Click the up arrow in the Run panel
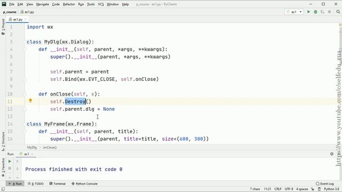The height and width of the screenshot is (192, 342). tap(17, 161)
